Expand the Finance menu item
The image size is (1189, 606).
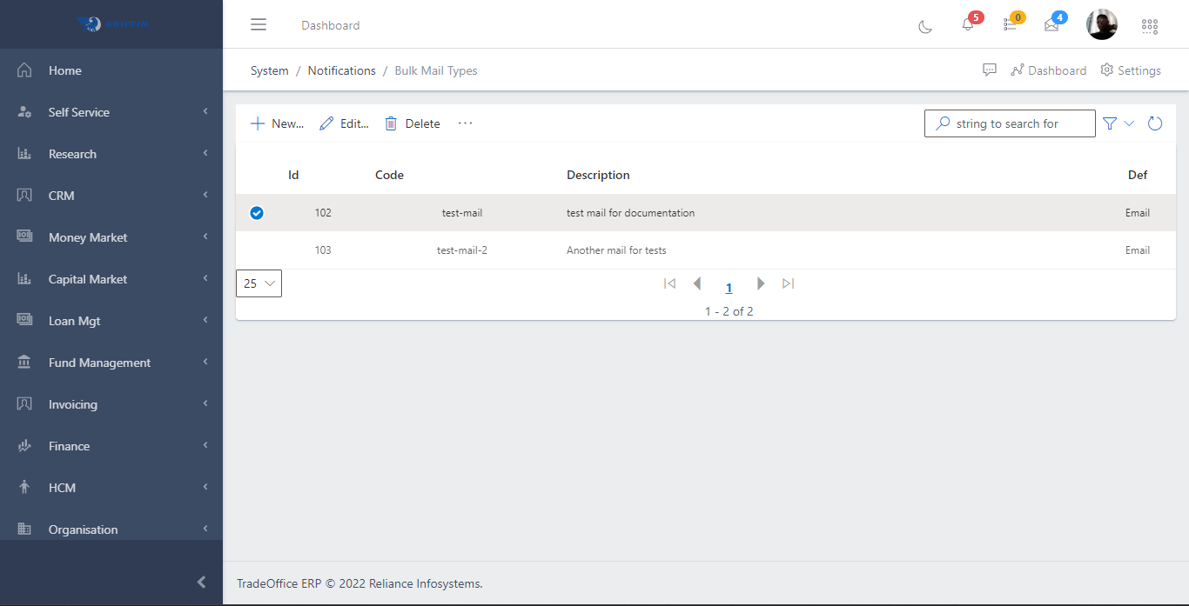click(70, 446)
